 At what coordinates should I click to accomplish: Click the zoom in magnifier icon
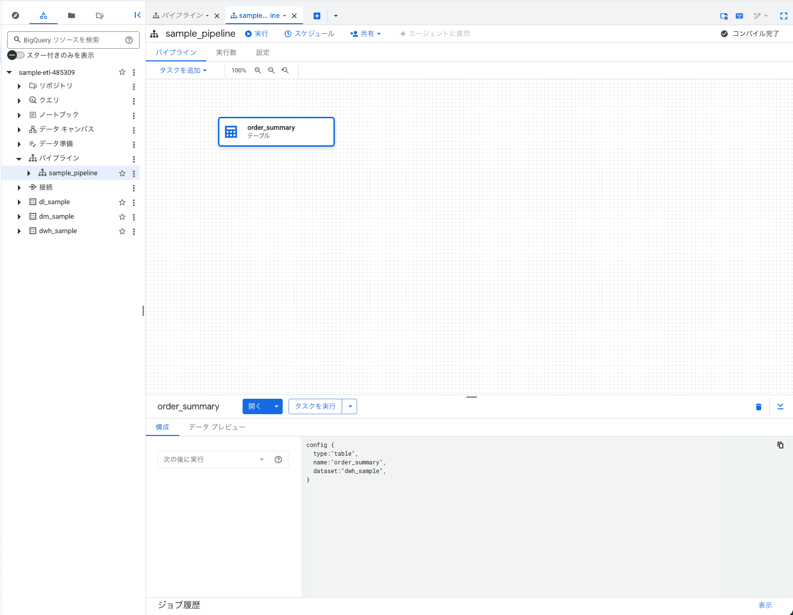coord(258,70)
